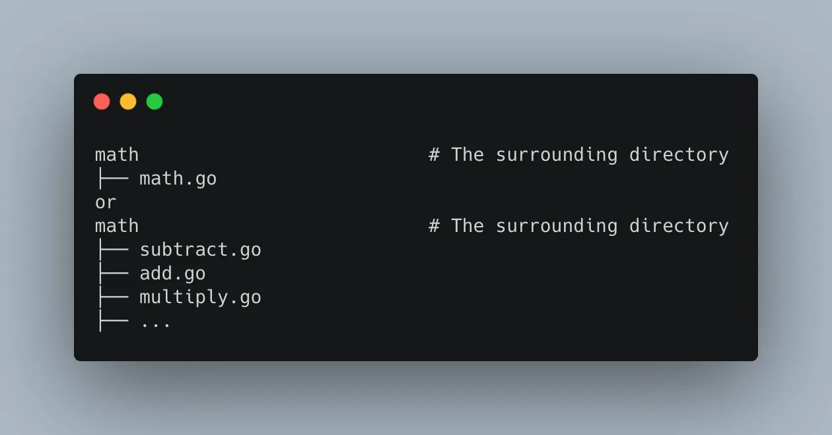Click the yellow minimize window dot

pos(128,101)
